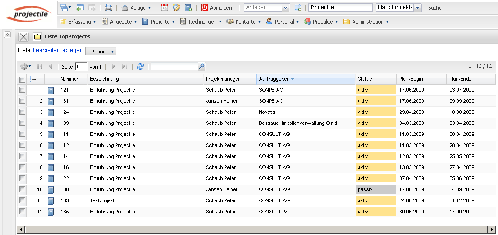Open the Projekte menu
The image size is (498, 235).
click(159, 22)
